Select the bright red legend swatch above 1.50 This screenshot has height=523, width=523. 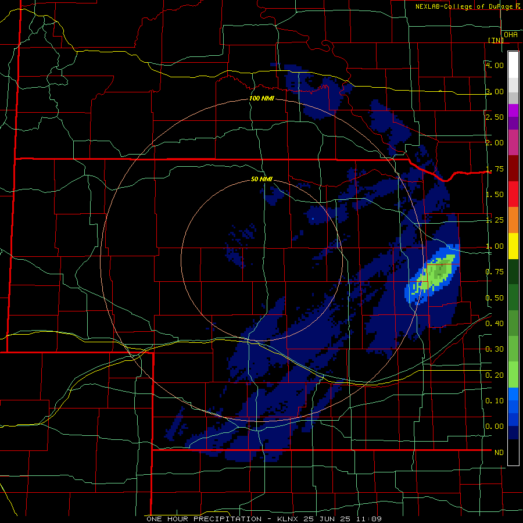tap(513, 194)
